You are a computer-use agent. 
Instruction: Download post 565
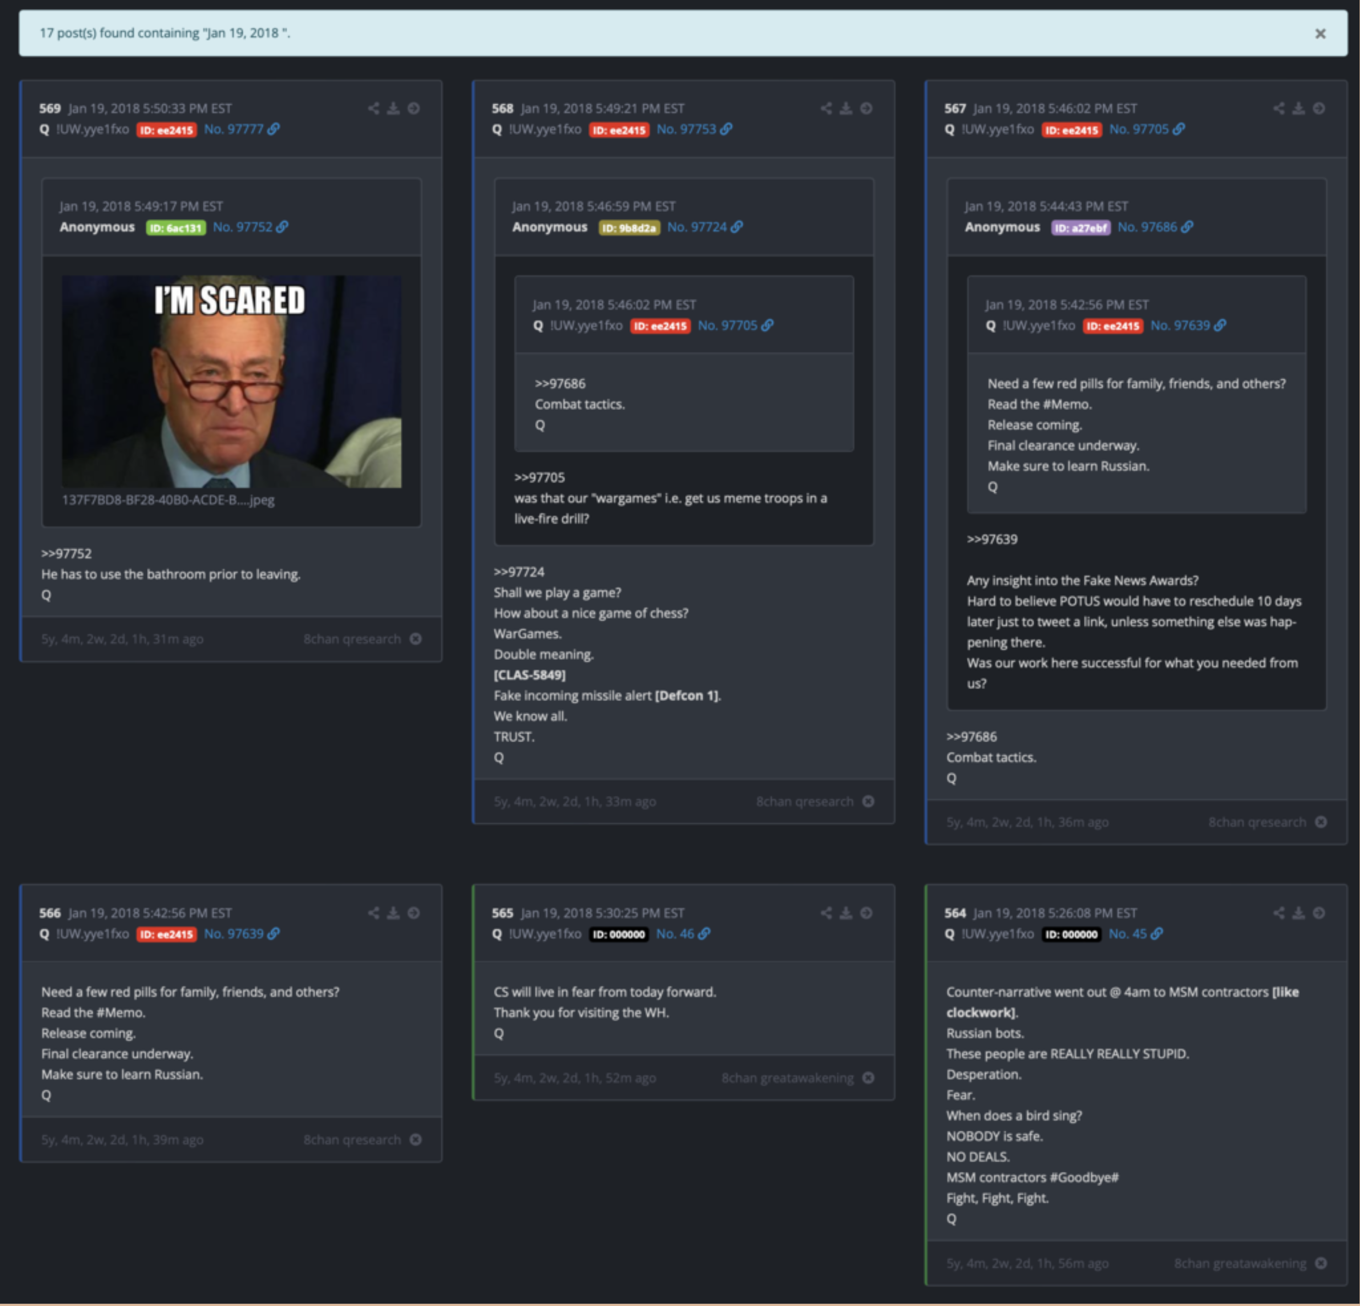[846, 912]
